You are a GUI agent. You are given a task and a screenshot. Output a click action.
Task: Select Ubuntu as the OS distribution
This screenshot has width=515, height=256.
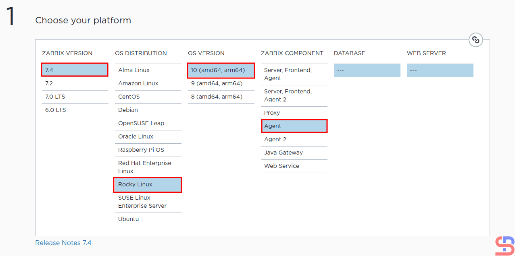(148, 219)
